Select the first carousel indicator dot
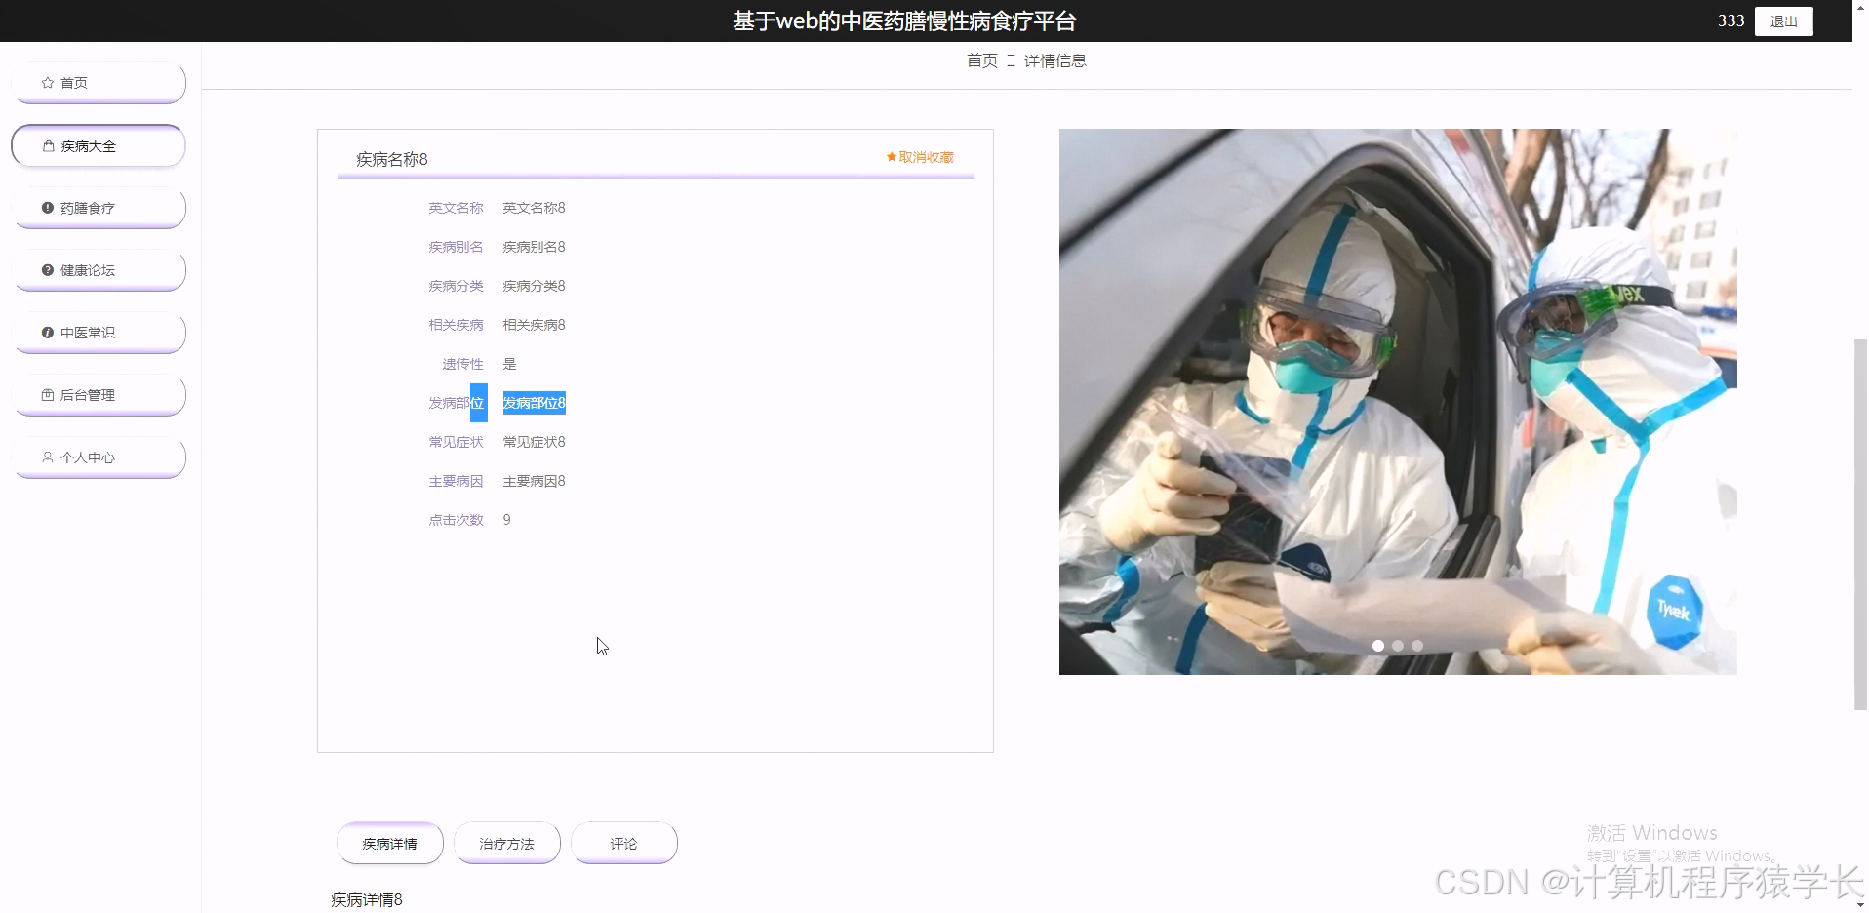The height and width of the screenshot is (913, 1869). [1379, 646]
